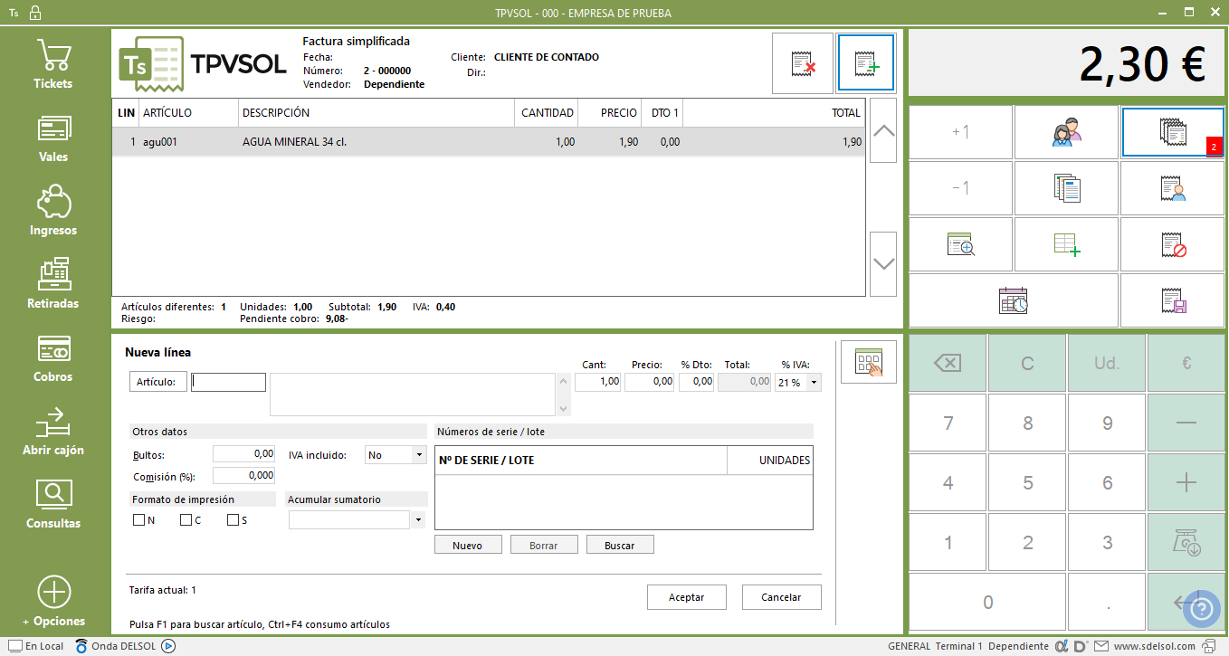Click the touch keypad hand icon

click(868, 362)
